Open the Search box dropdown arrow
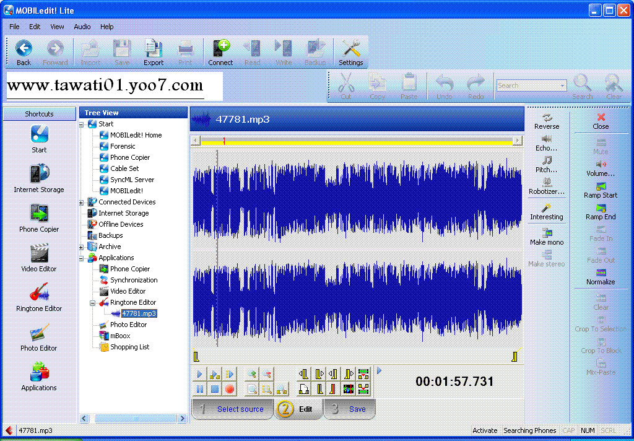Image resolution: width=634 pixels, height=441 pixels. click(x=562, y=85)
